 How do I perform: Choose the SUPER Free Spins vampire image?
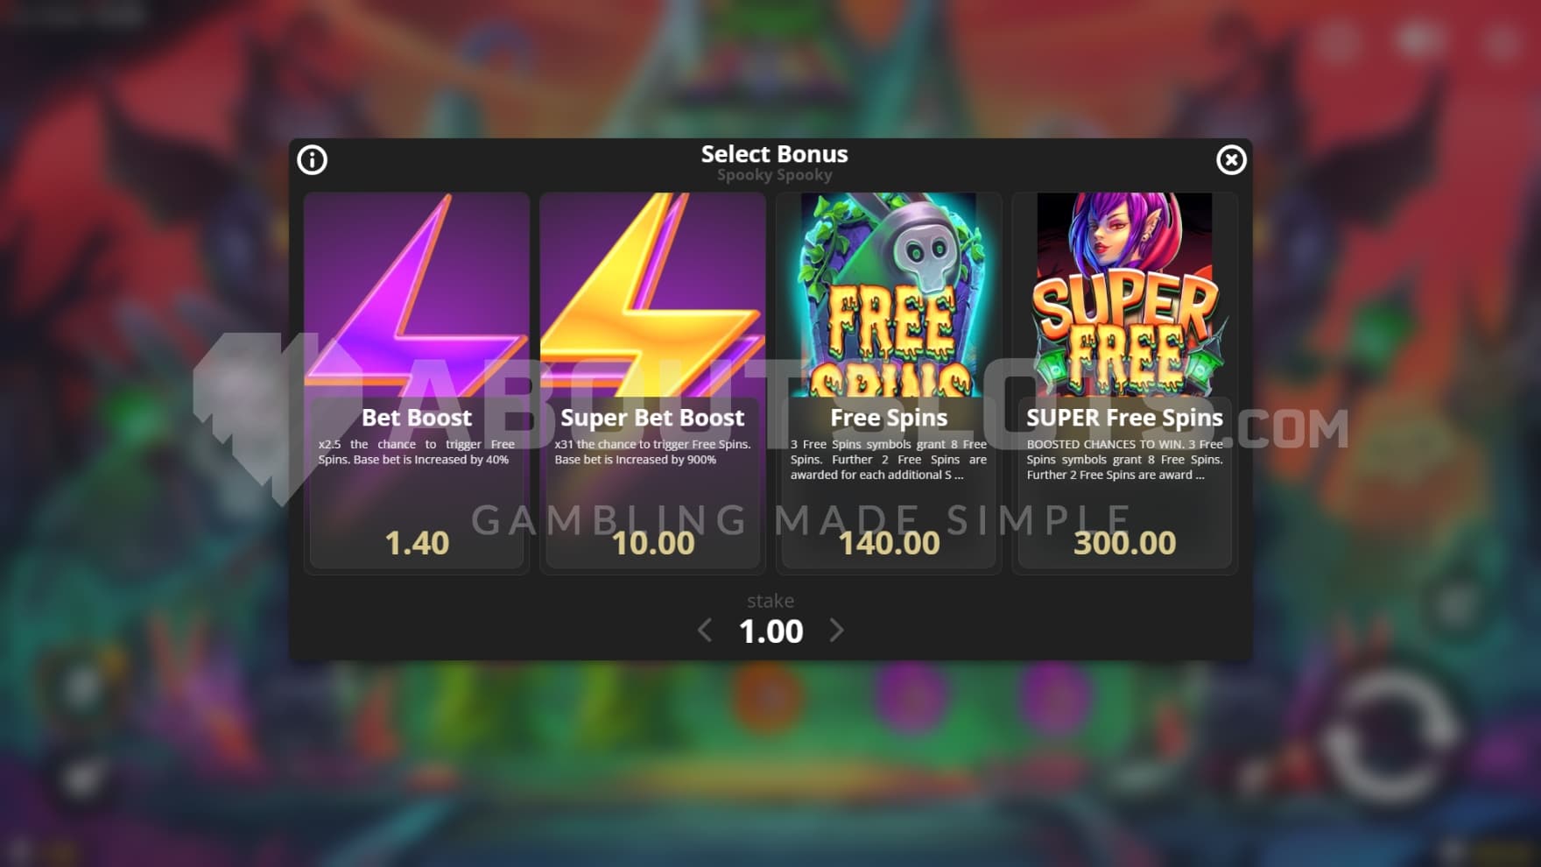tap(1125, 295)
